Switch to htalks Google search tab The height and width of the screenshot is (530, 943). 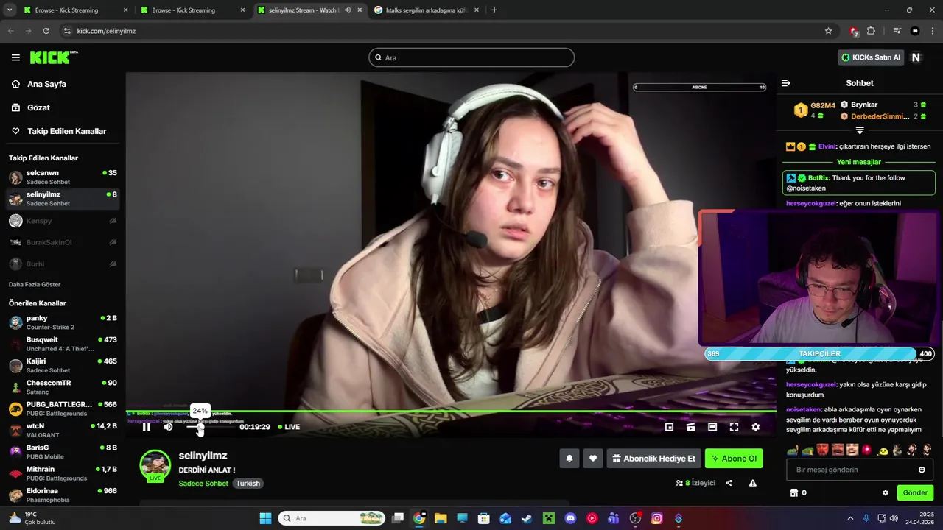point(426,10)
